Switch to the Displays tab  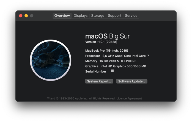coord(81,16)
